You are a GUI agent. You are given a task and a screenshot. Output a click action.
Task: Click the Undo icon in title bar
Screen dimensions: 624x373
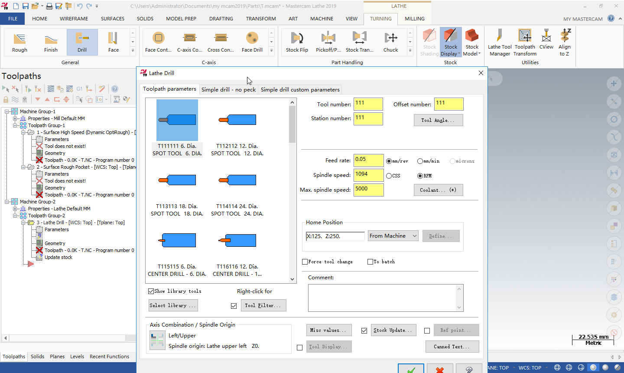(79, 6)
